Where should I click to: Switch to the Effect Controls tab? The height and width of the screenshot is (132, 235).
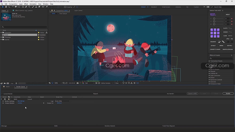pos(24,10)
